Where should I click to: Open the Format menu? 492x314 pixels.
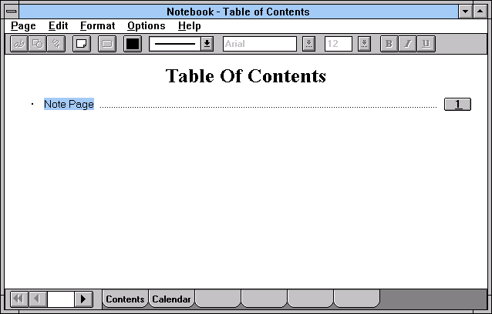pyautogui.click(x=98, y=25)
